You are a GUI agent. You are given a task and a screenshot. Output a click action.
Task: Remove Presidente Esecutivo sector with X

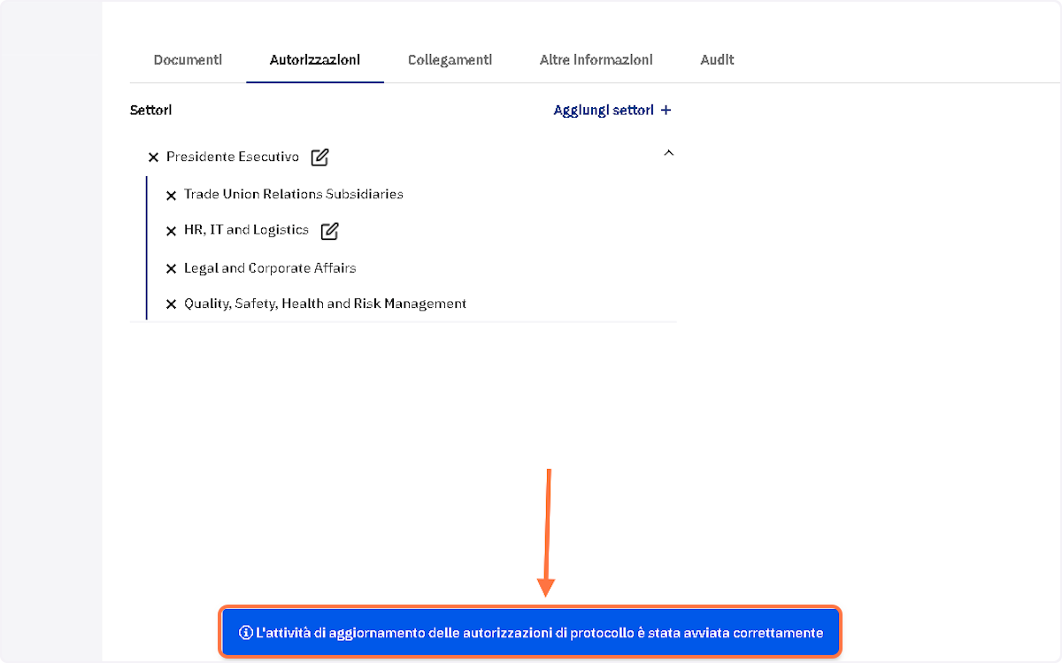[x=153, y=158]
